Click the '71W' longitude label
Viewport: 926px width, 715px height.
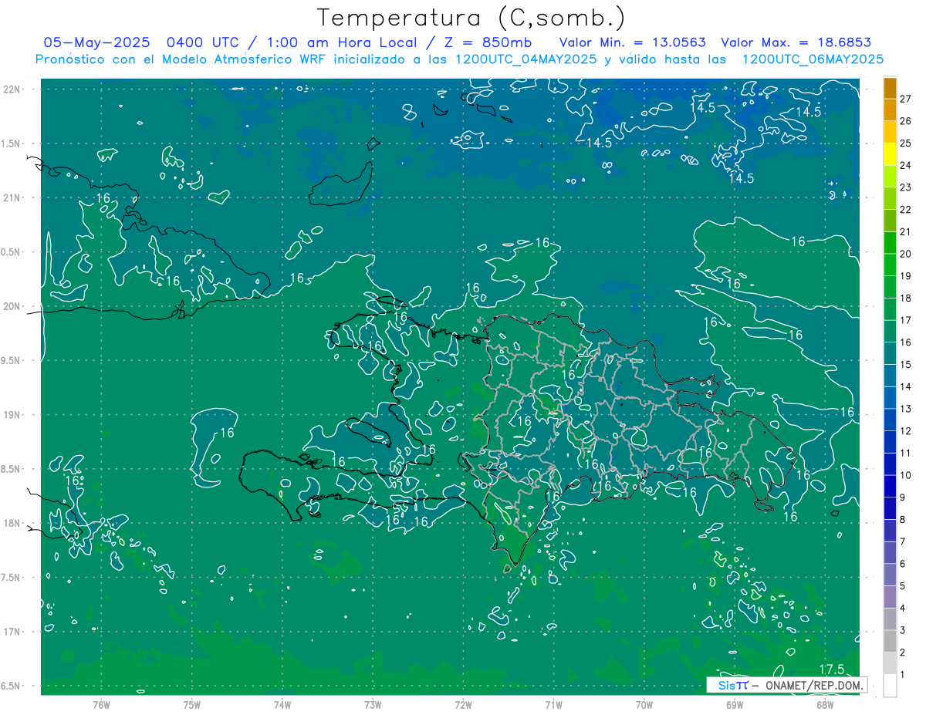pyautogui.click(x=553, y=704)
